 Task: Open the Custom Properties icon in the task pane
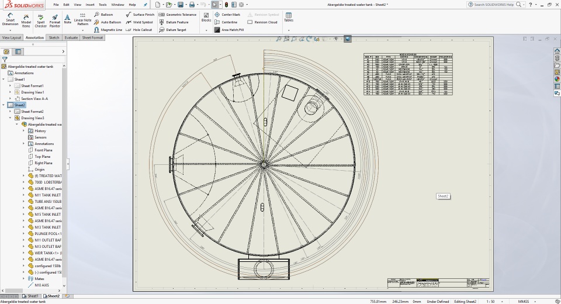557,87
